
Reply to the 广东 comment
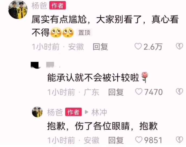[x=116, y=92]
